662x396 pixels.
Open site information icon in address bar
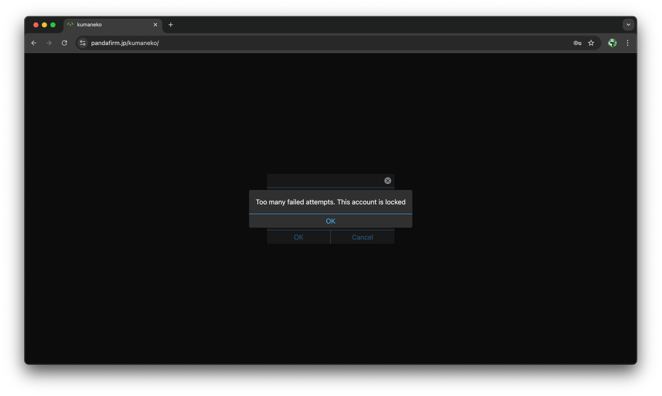point(82,43)
